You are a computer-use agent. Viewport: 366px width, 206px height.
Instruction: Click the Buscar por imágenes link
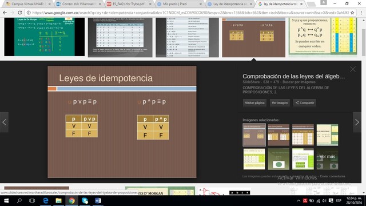(299, 82)
